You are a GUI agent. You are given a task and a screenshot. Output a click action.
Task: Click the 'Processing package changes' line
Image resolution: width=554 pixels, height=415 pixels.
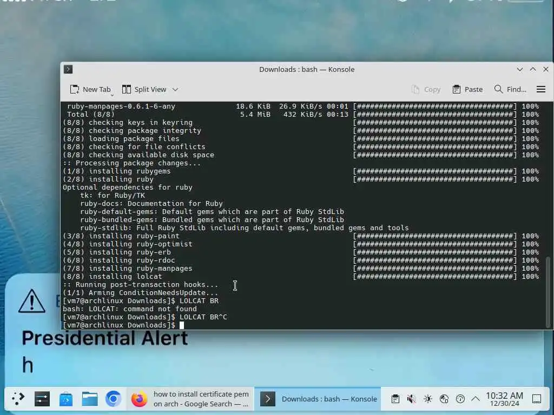click(x=131, y=163)
